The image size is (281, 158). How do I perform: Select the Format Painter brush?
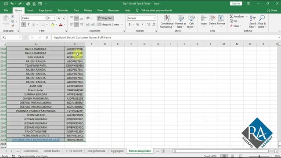(x=13, y=25)
